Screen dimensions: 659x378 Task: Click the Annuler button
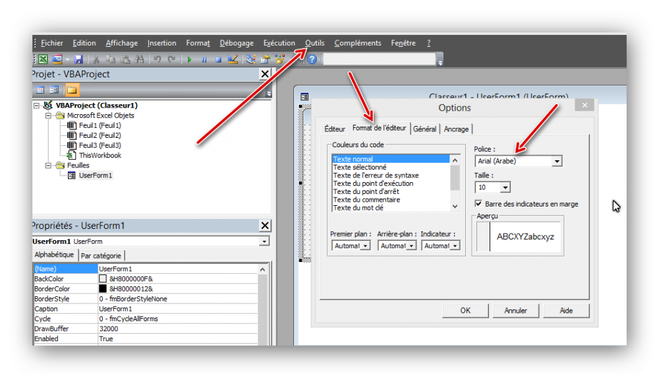coord(515,311)
